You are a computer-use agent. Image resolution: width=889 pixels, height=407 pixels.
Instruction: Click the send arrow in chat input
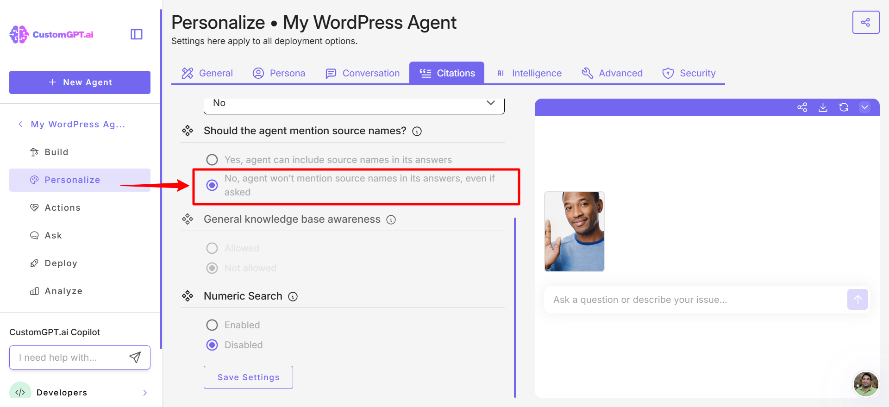pos(858,300)
